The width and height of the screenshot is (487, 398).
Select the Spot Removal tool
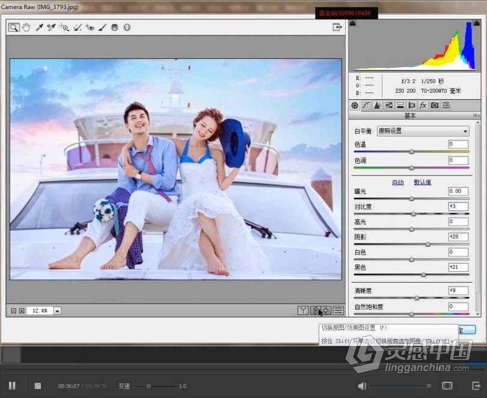click(78, 27)
